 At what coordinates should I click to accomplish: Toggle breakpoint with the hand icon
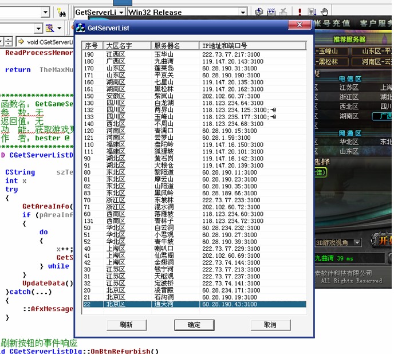pos(324,12)
